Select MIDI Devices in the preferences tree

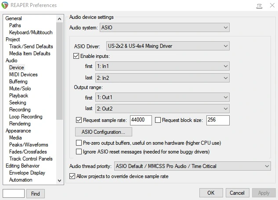point(23,75)
